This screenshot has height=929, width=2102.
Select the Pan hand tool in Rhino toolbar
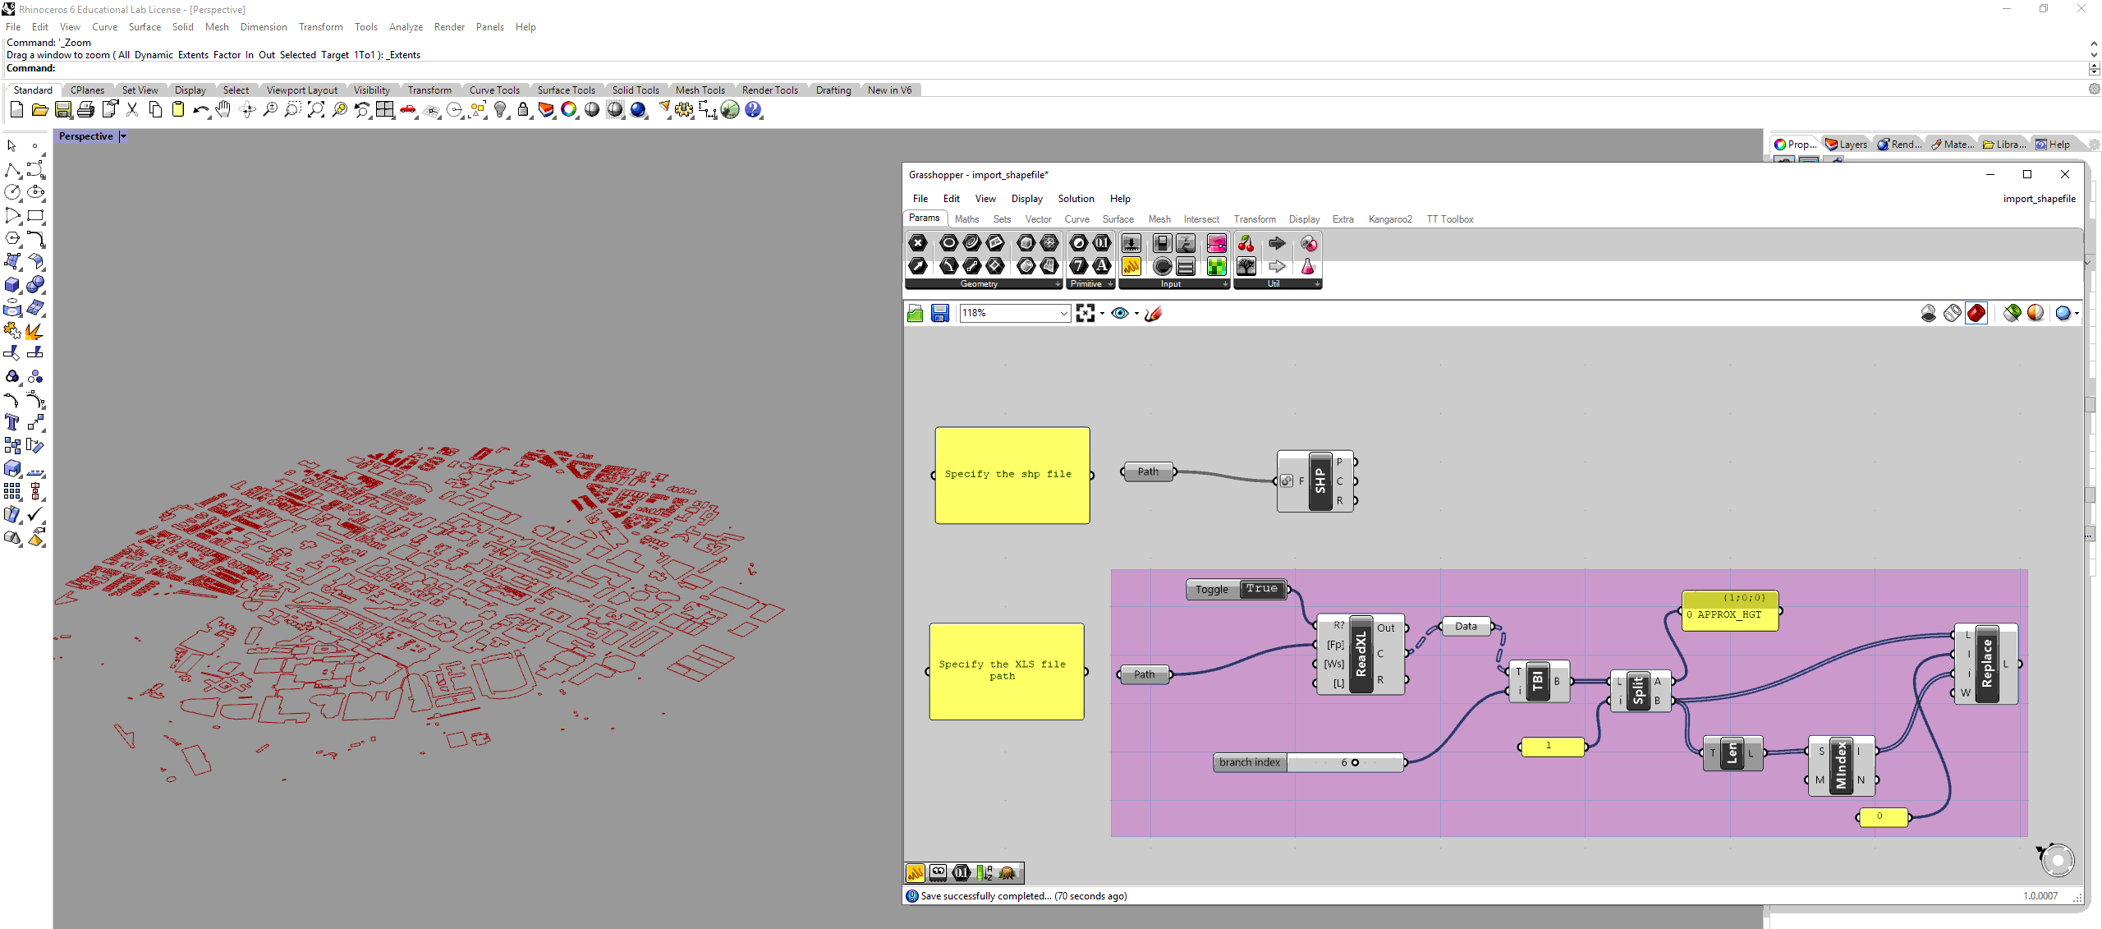tap(223, 109)
